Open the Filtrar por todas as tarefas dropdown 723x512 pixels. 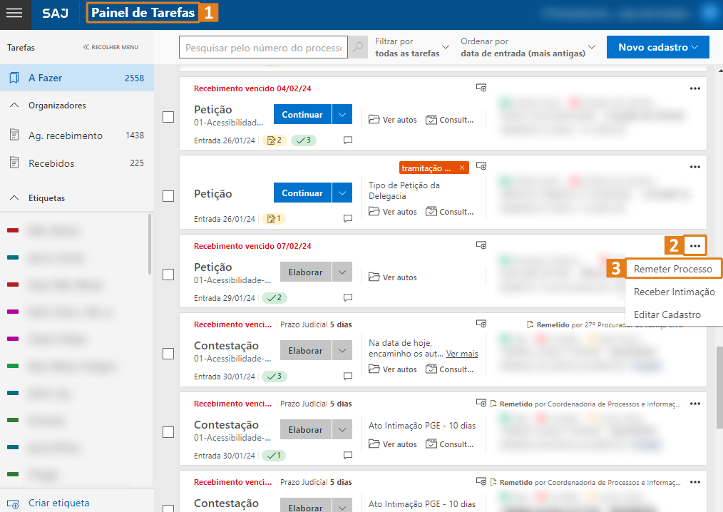click(x=412, y=47)
